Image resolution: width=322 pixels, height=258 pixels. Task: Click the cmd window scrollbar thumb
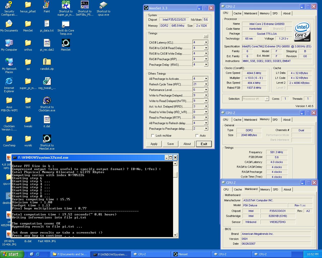(x=175, y=175)
